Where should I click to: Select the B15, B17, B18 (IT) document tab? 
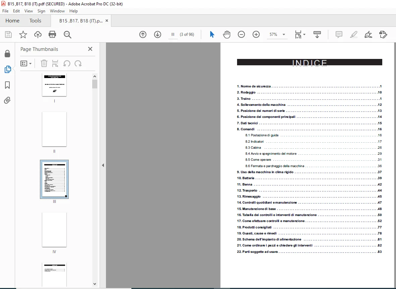point(81,21)
